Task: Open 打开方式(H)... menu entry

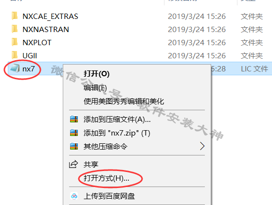Action: (x=107, y=178)
